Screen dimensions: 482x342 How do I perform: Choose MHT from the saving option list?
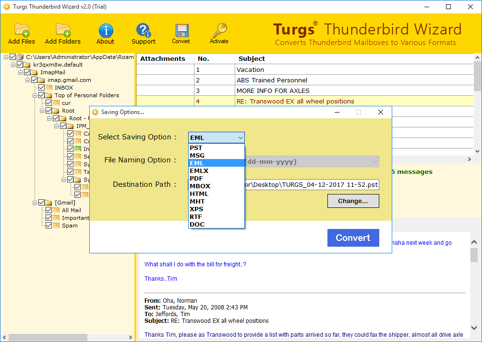217,202
